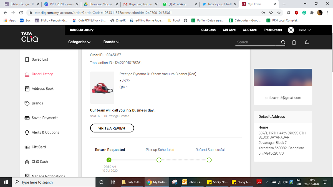
Task: Click the Address Book icon in sidebar
Action: click(x=27, y=89)
